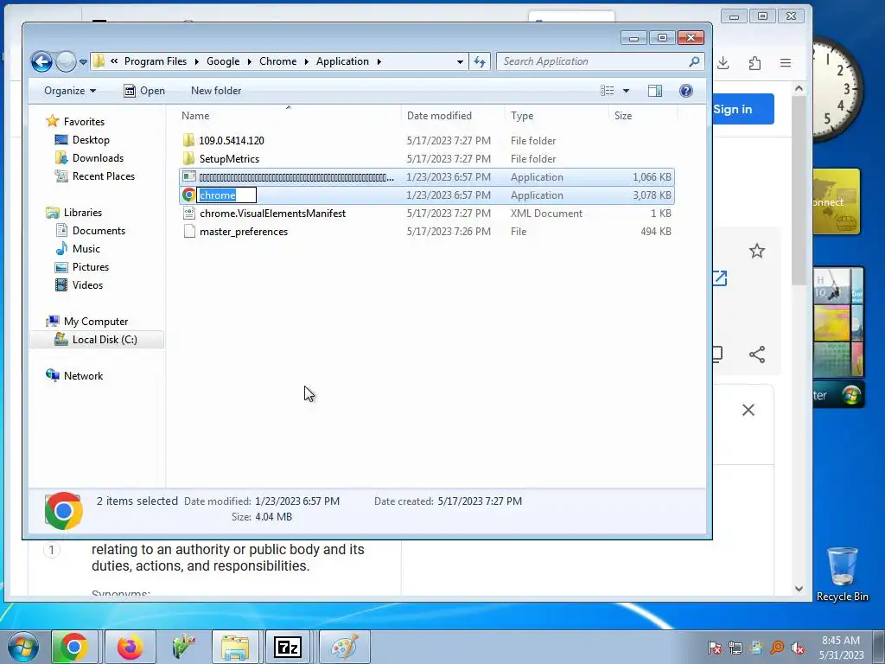The image size is (885, 664).
Task: Open Desktop in Favorites
Action: pos(91,140)
